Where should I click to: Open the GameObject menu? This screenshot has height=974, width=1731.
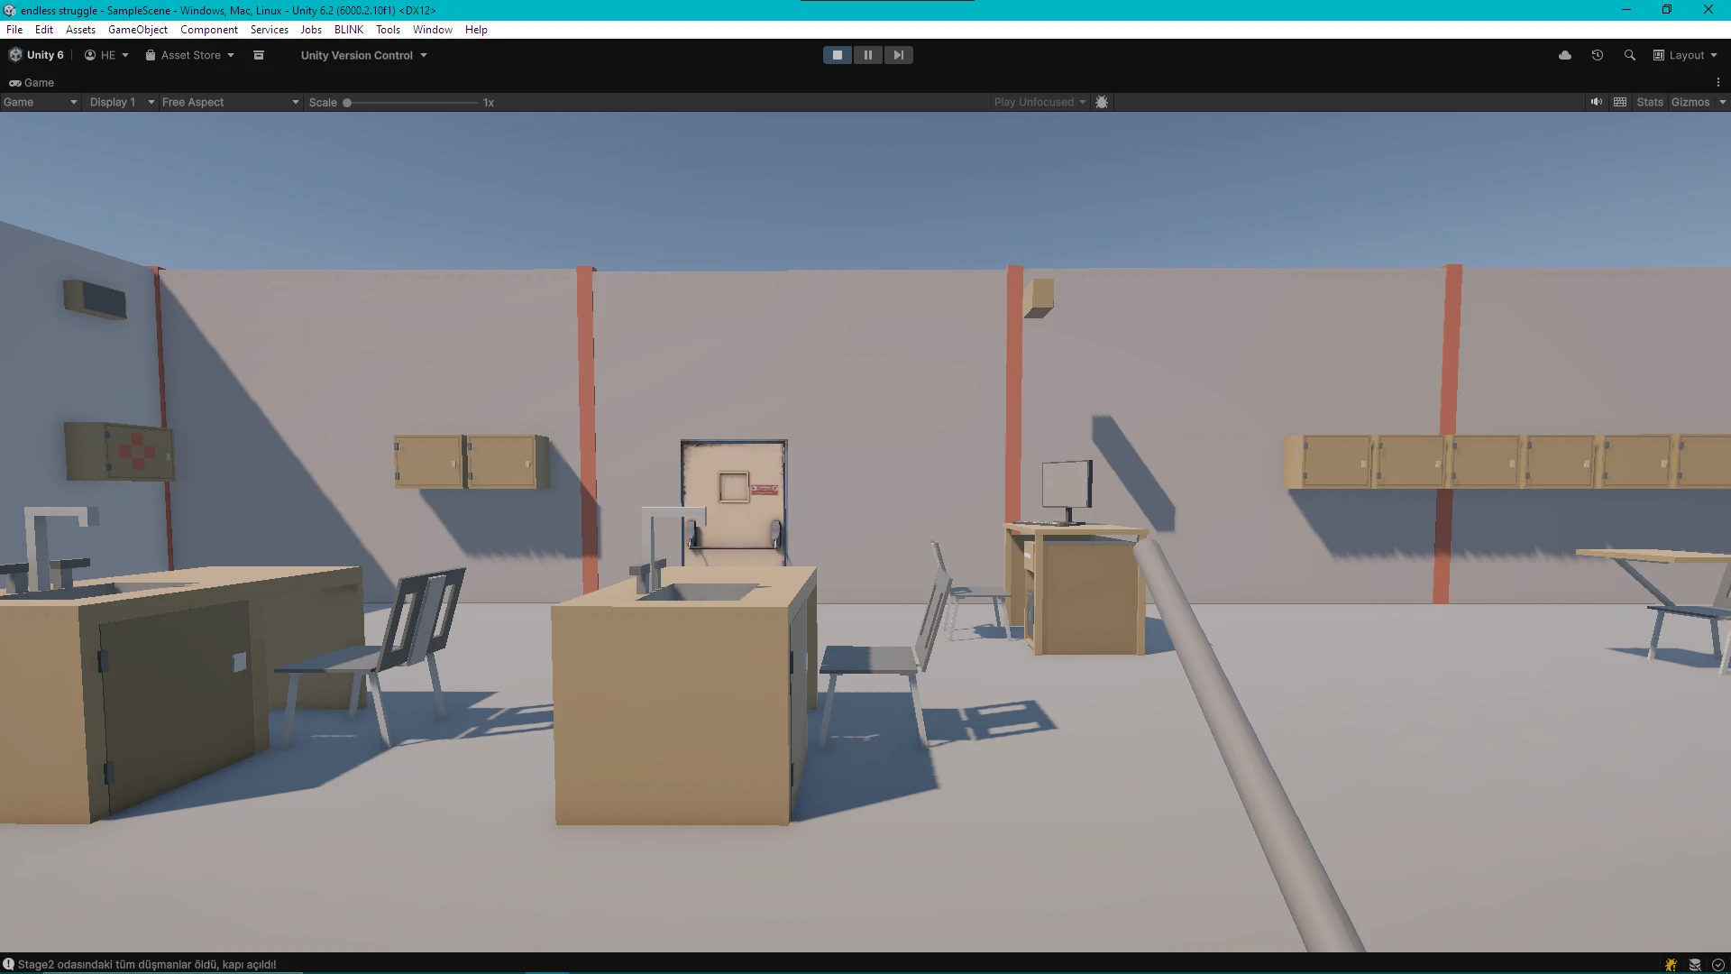(137, 30)
